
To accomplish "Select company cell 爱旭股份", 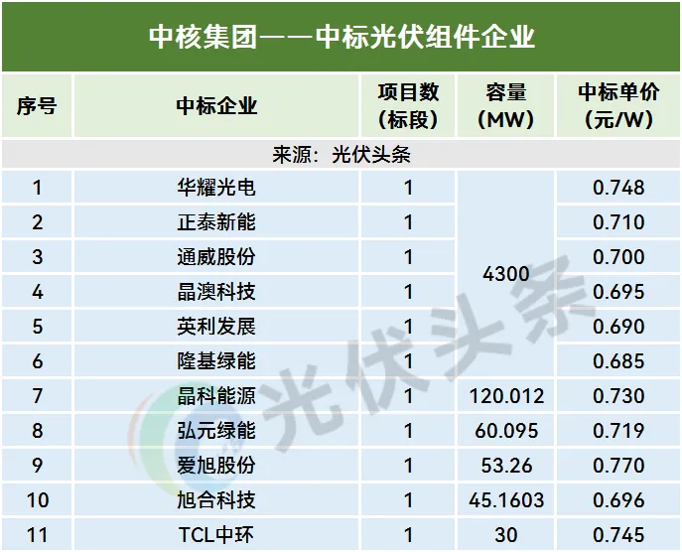I will 216,466.
